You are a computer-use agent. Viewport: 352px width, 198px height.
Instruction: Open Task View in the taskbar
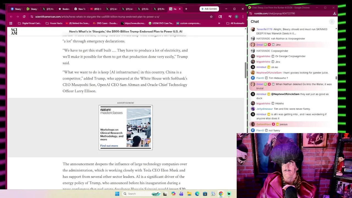click(165, 194)
